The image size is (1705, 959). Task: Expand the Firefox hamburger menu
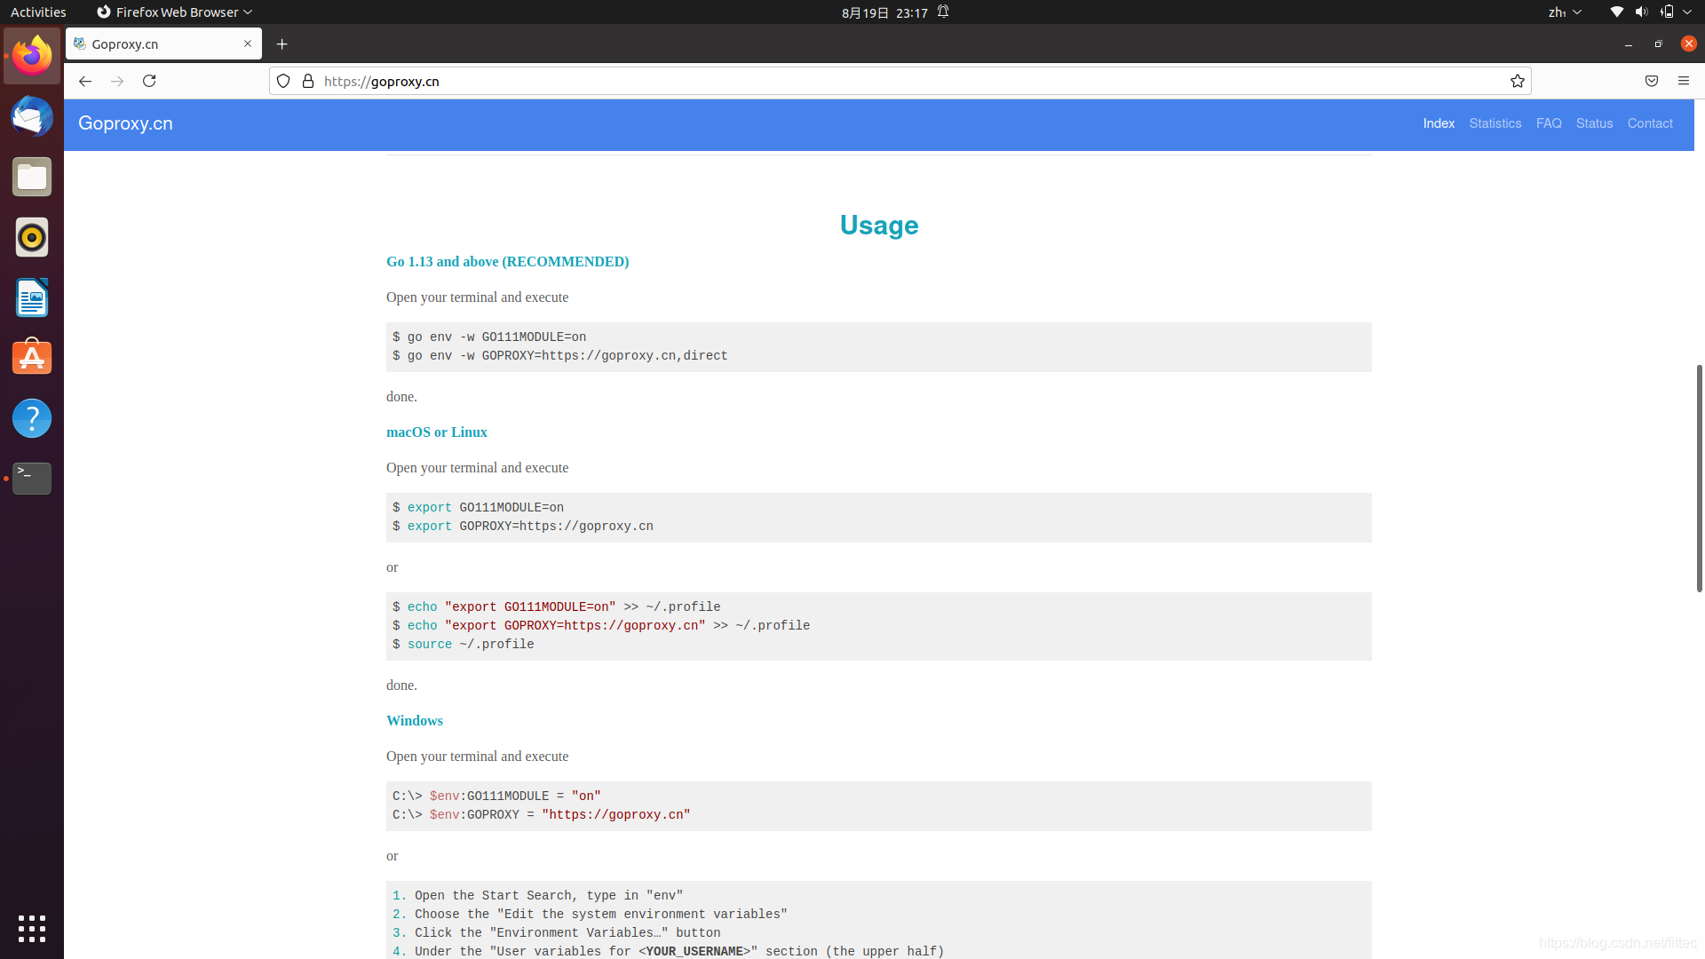click(1684, 81)
